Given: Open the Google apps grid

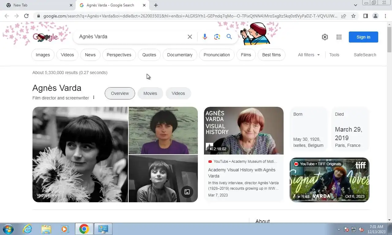Looking at the screenshot, I should click(339, 37).
